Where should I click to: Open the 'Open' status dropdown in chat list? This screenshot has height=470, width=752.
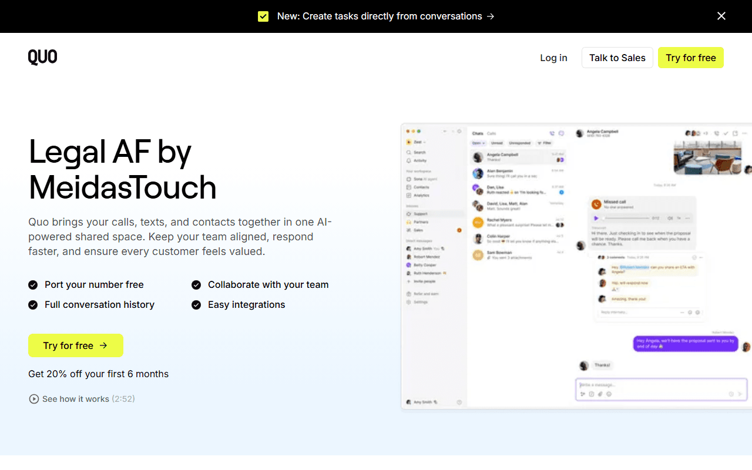pos(479,143)
